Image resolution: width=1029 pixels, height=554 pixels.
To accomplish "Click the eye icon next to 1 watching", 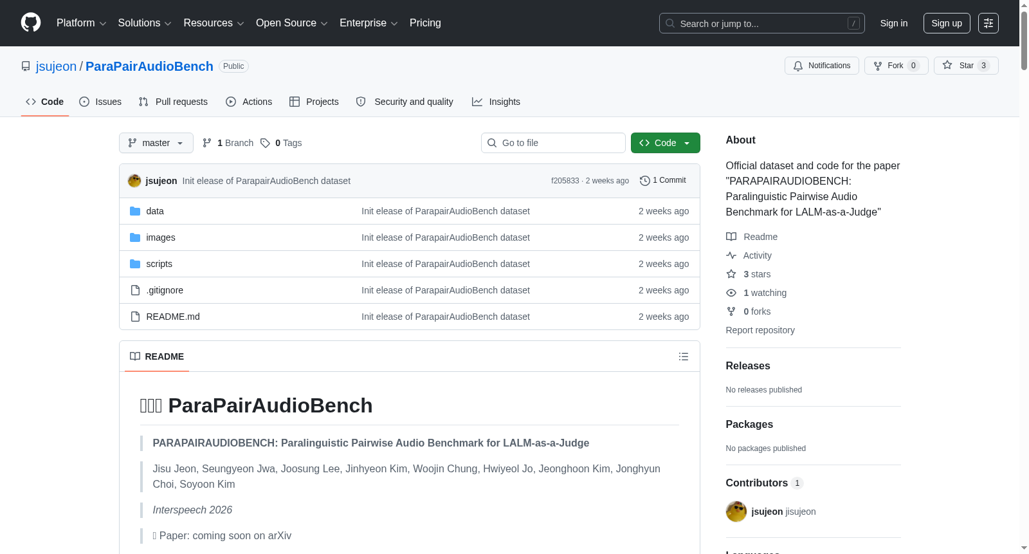I will click(x=731, y=293).
